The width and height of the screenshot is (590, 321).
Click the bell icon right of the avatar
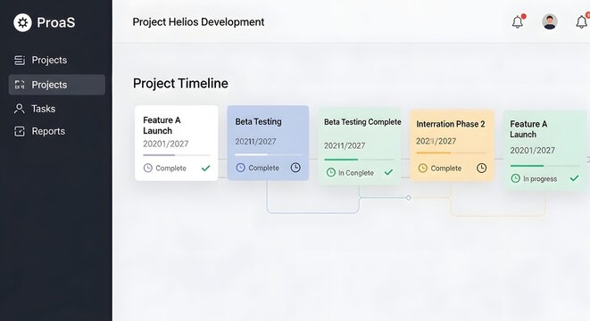582,21
